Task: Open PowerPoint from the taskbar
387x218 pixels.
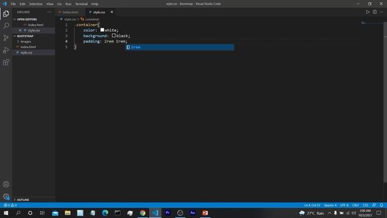Action: [x=205, y=213]
